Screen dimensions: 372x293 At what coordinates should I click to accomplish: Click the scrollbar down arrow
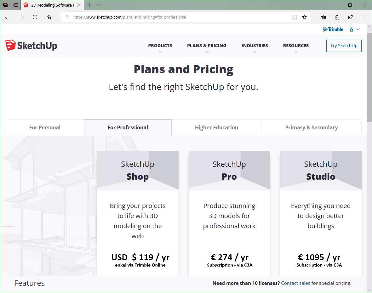tap(369, 290)
